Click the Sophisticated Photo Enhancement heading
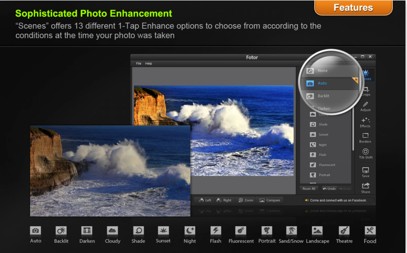This screenshot has width=407, height=253. coord(94,14)
